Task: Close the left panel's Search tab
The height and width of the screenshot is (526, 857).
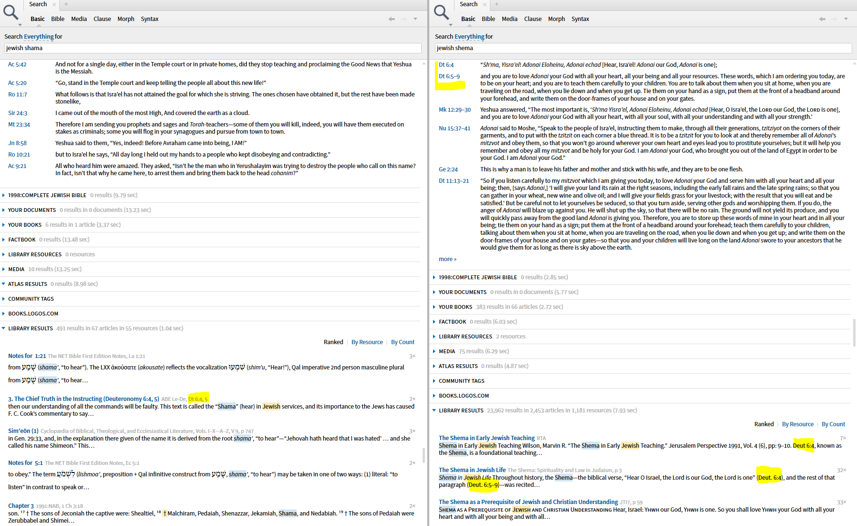Action: [54, 4]
